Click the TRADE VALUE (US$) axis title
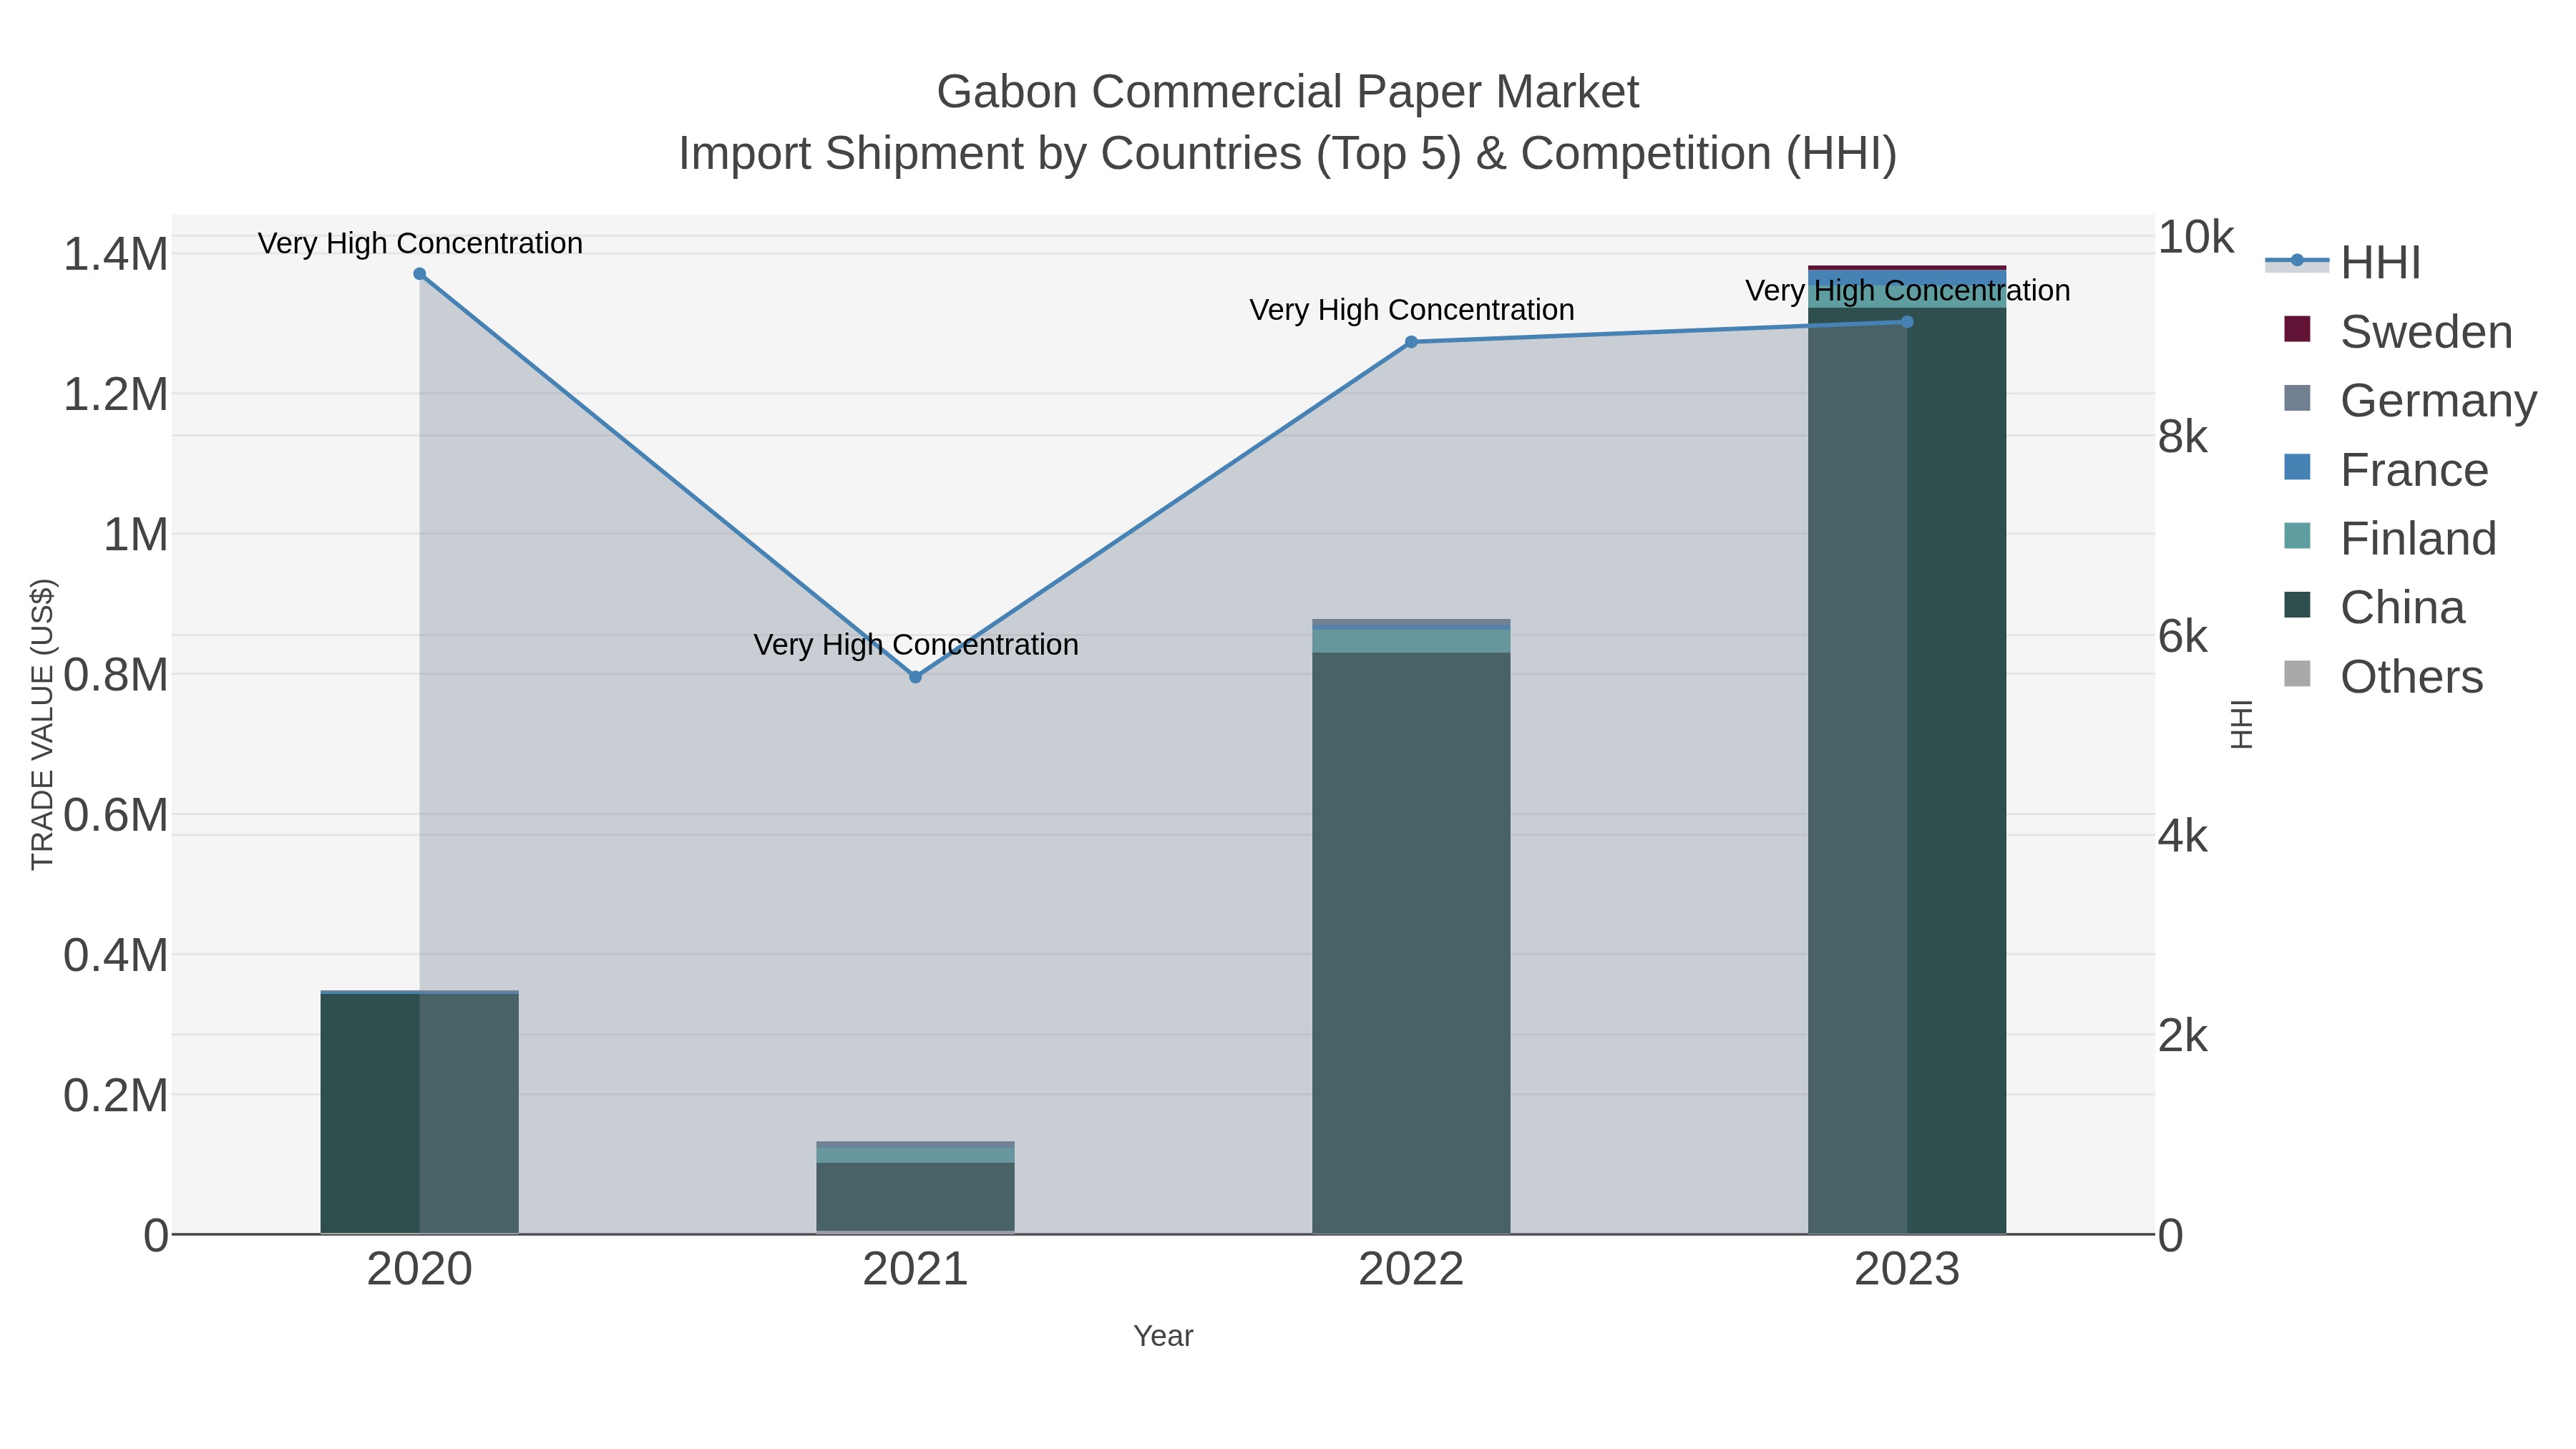The width and height of the screenshot is (2576, 1449). [42, 724]
